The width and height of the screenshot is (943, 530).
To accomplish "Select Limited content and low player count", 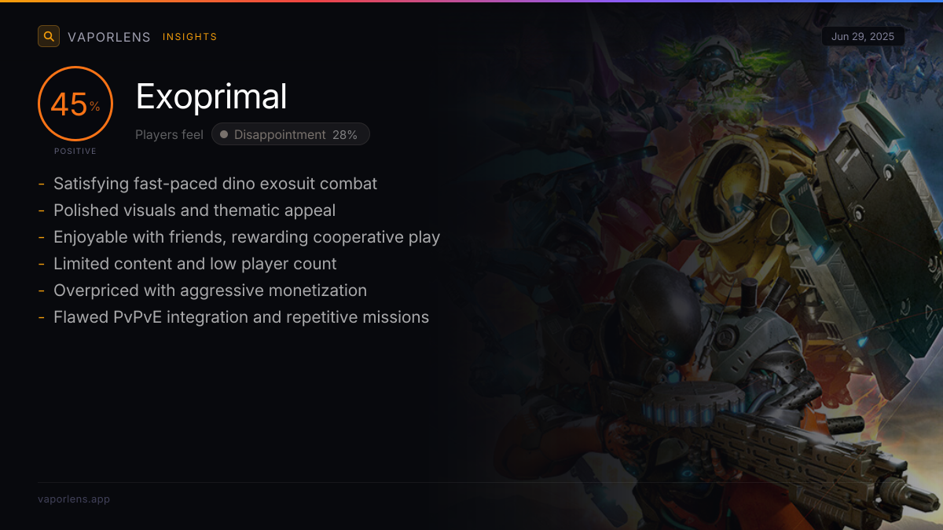I will coord(195,264).
